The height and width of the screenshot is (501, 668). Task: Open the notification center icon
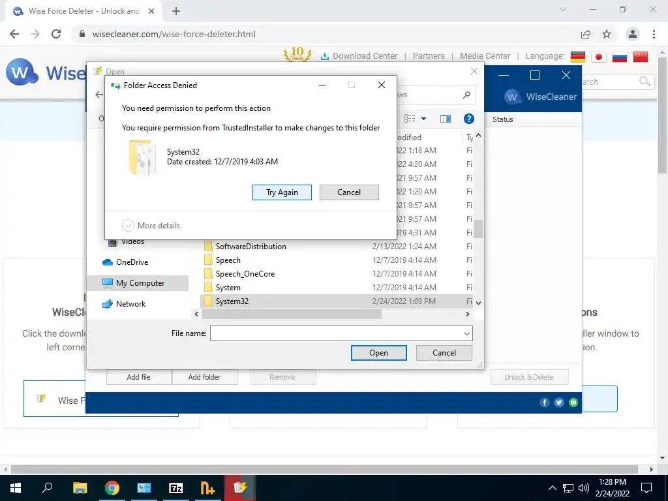[646, 488]
